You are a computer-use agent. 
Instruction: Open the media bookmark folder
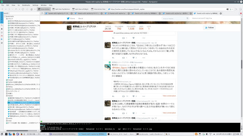[x=10, y=118]
